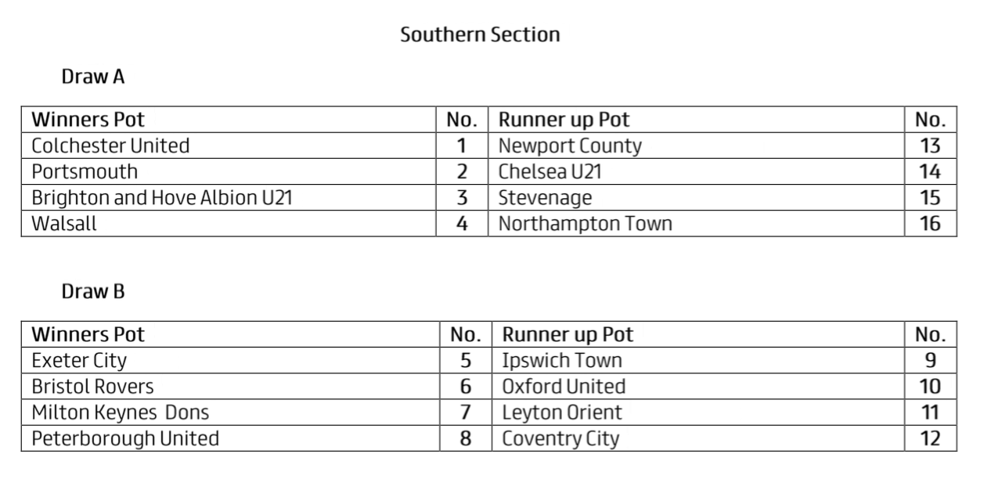
Task: Click the Southern Section heading
Action: coord(480,34)
